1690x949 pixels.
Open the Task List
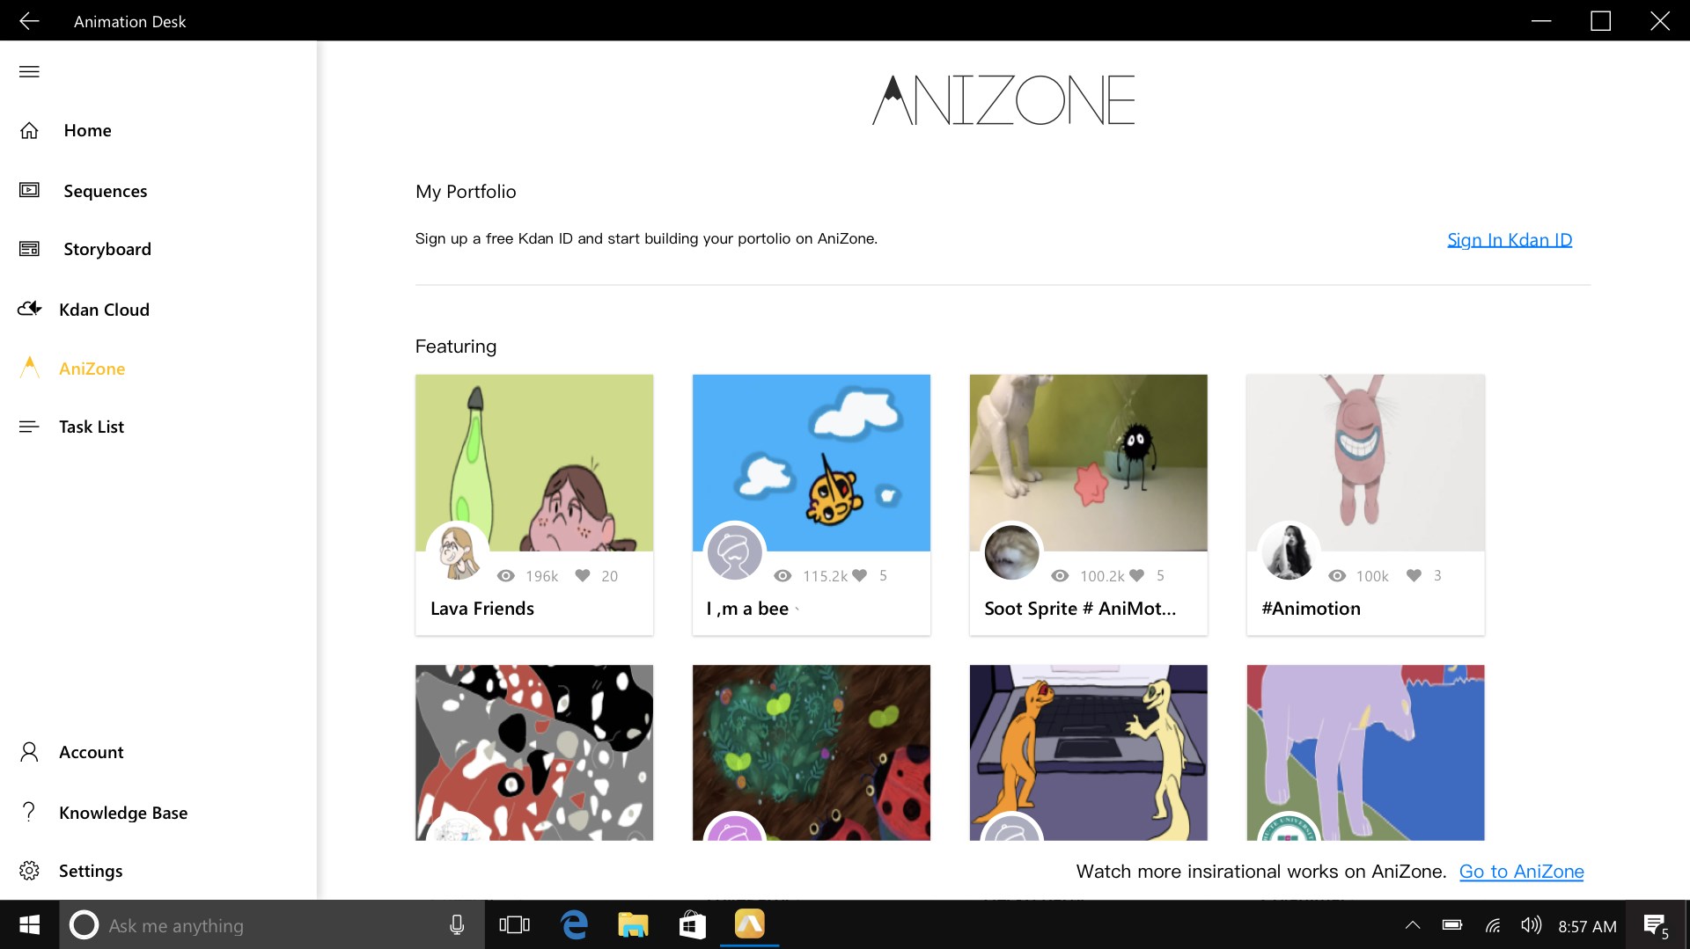(91, 427)
